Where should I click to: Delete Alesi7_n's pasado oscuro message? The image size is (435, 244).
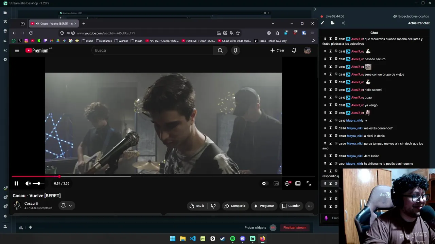(325, 59)
